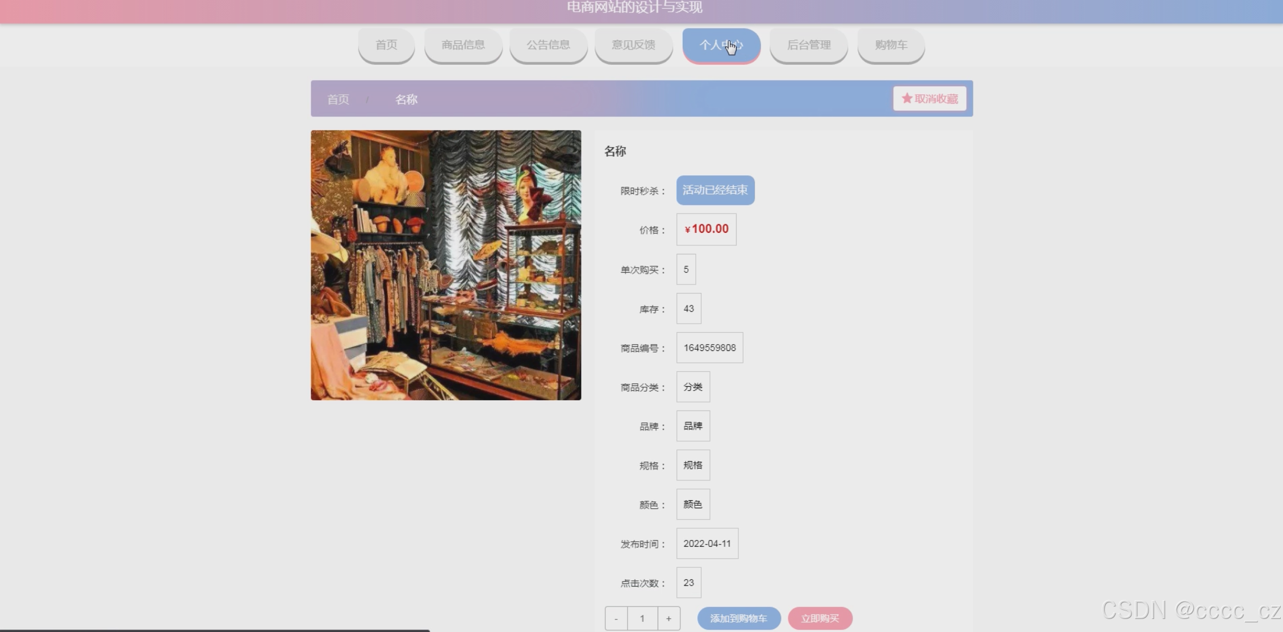Open 个人中心 navigation tab
The image size is (1283, 632).
pos(721,45)
